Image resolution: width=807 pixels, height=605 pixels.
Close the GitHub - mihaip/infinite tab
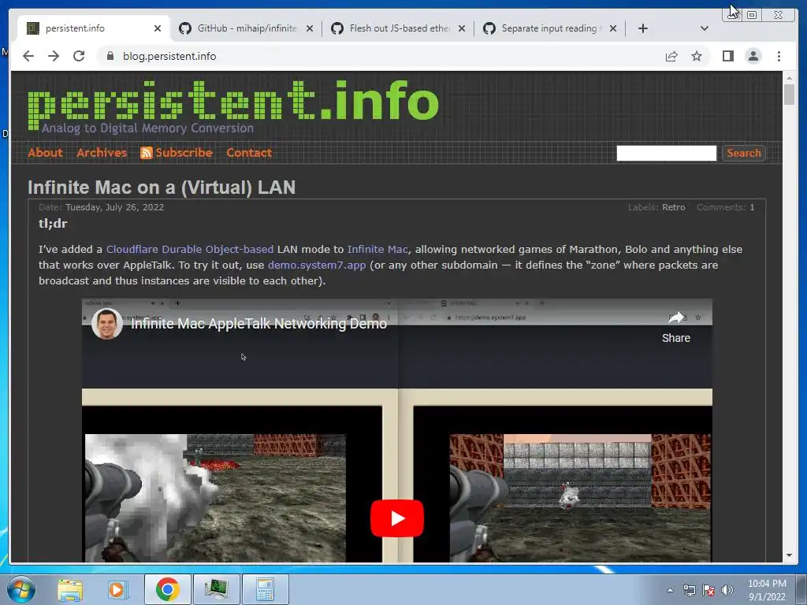(309, 28)
